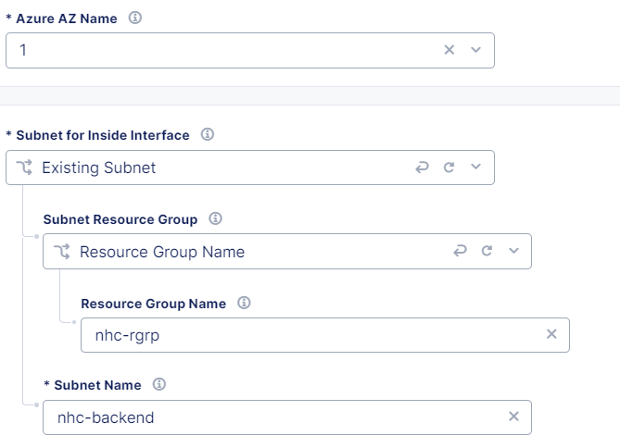620x448 pixels.
Task: Expand the Azure AZ Name dropdown chevron
Action: pyautogui.click(x=475, y=50)
